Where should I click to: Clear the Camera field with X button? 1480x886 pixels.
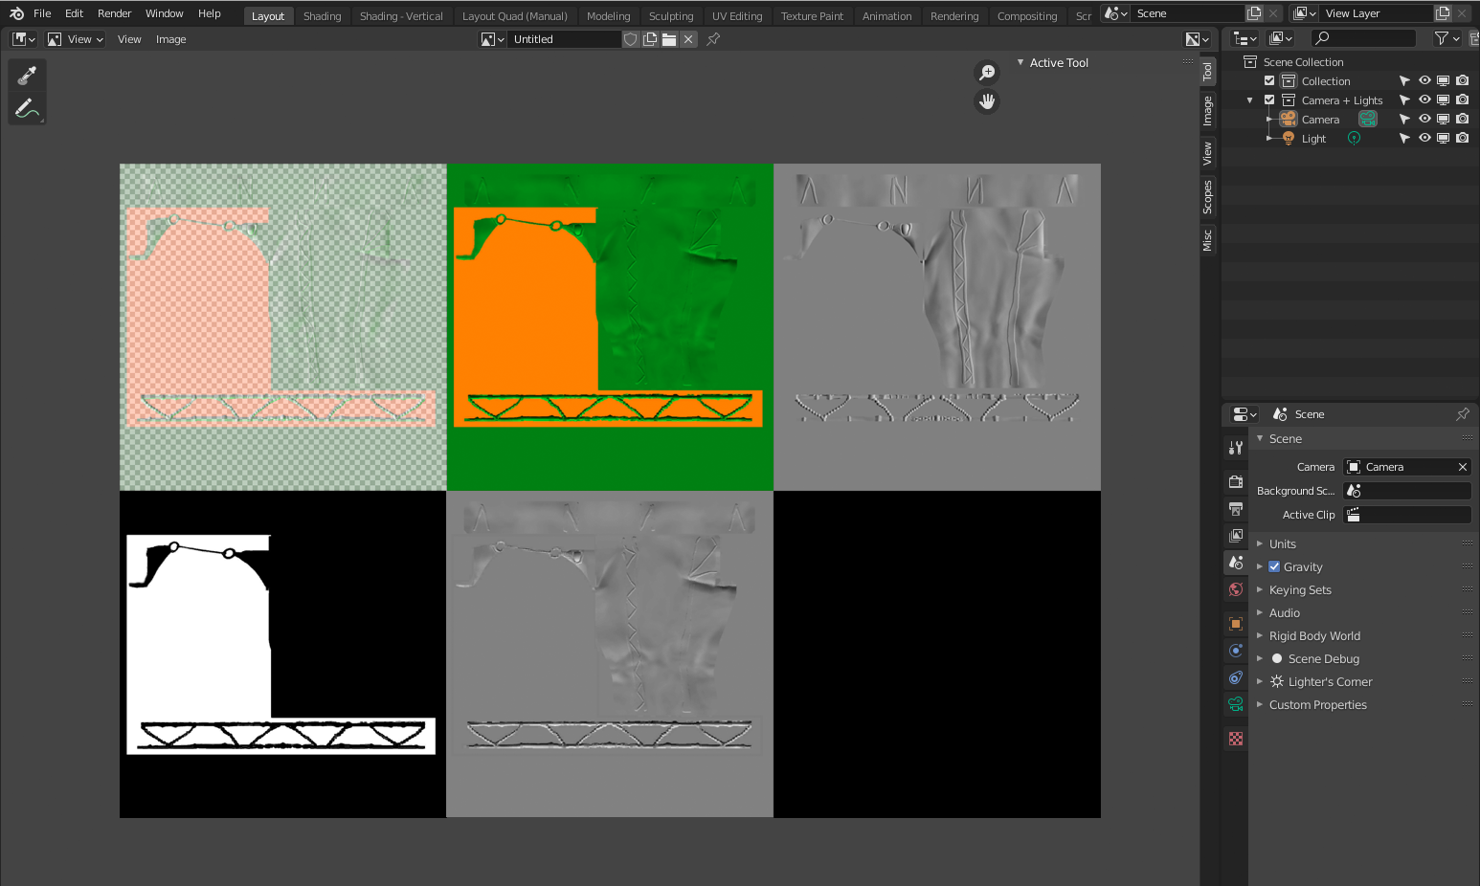1463,467
